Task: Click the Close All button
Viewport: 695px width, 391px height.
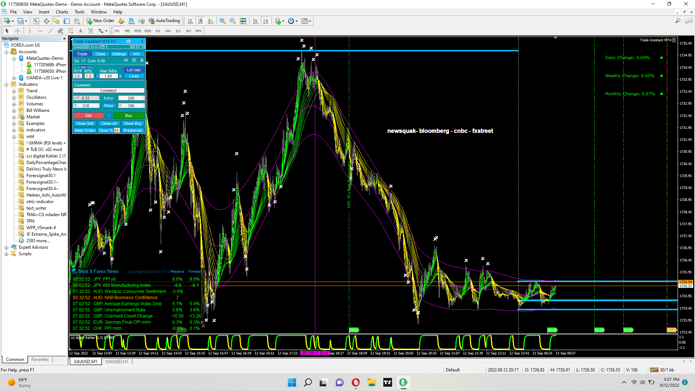Action: (x=109, y=123)
